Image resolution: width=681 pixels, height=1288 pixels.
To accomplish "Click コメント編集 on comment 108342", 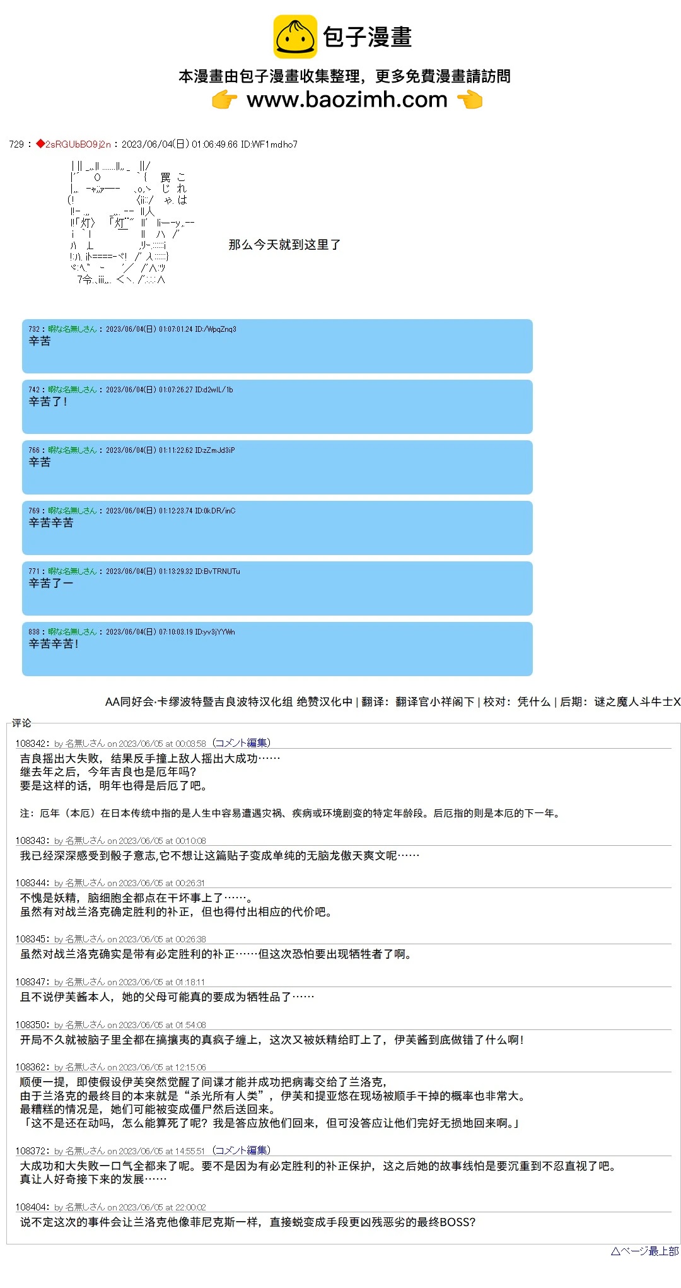I will (x=242, y=743).
